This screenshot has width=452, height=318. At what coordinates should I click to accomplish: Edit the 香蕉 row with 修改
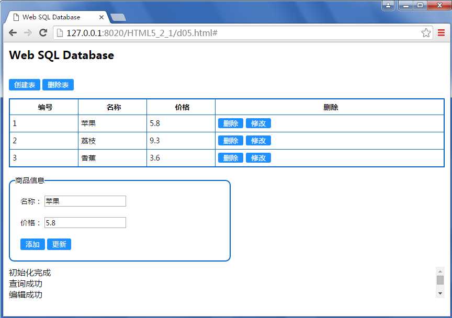pyautogui.click(x=258, y=158)
